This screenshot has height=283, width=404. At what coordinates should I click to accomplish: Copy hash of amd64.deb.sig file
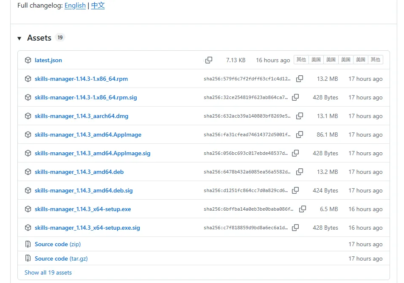coord(295,190)
